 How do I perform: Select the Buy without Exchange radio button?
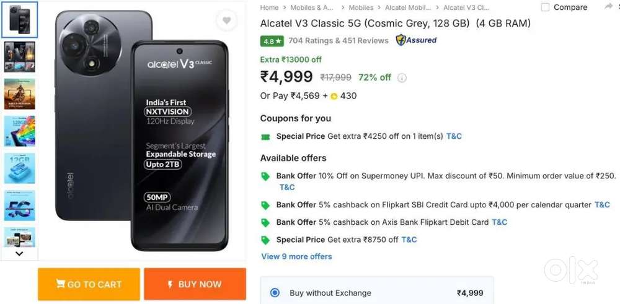[x=275, y=293]
